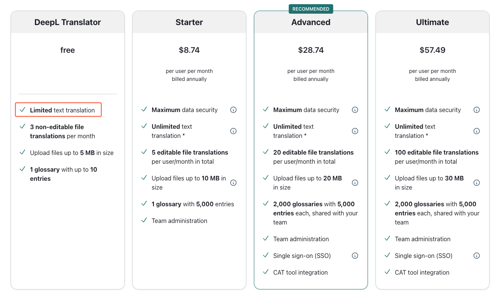Click info icon for Ultimate Unlimited text translation
This screenshot has width=504, height=294.
point(477,131)
